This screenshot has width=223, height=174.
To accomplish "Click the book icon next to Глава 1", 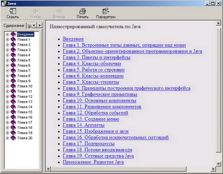I will coord(13,40).
